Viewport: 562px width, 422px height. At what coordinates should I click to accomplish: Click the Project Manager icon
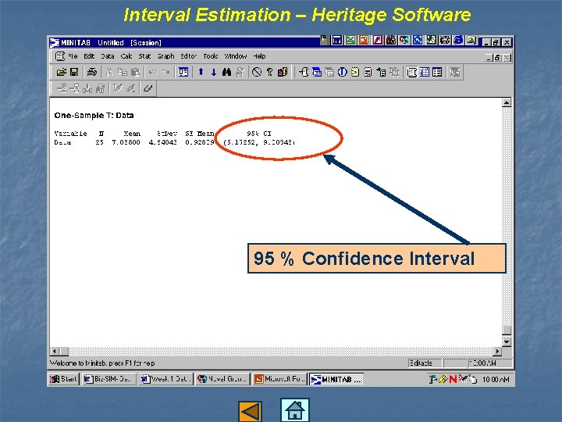437,72
